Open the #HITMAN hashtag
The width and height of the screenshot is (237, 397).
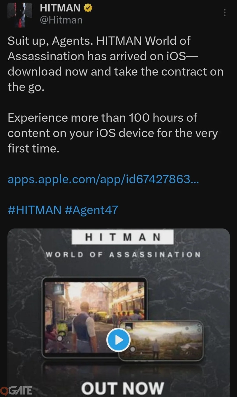tap(34, 210)
